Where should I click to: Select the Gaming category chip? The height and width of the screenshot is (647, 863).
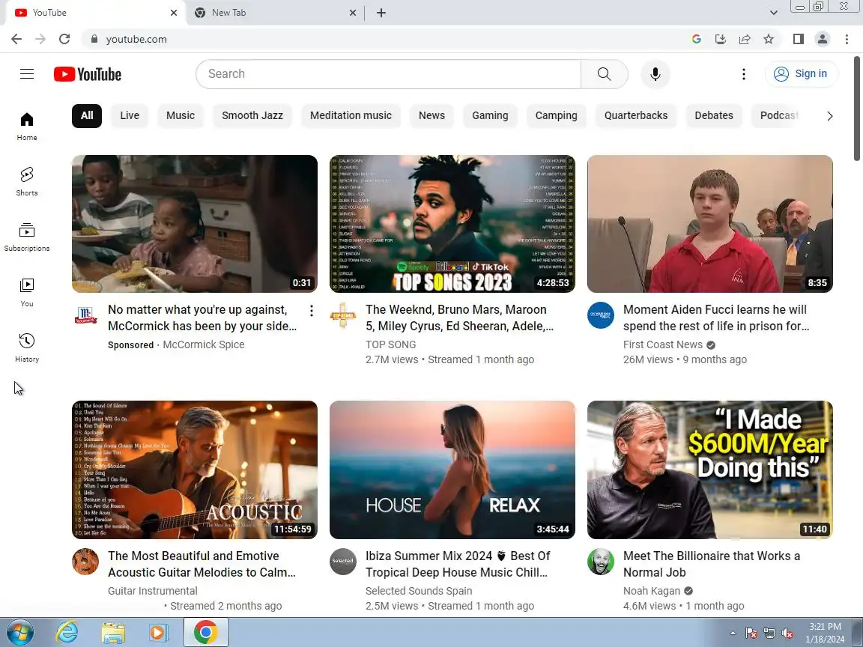click(x=490, y=115)
